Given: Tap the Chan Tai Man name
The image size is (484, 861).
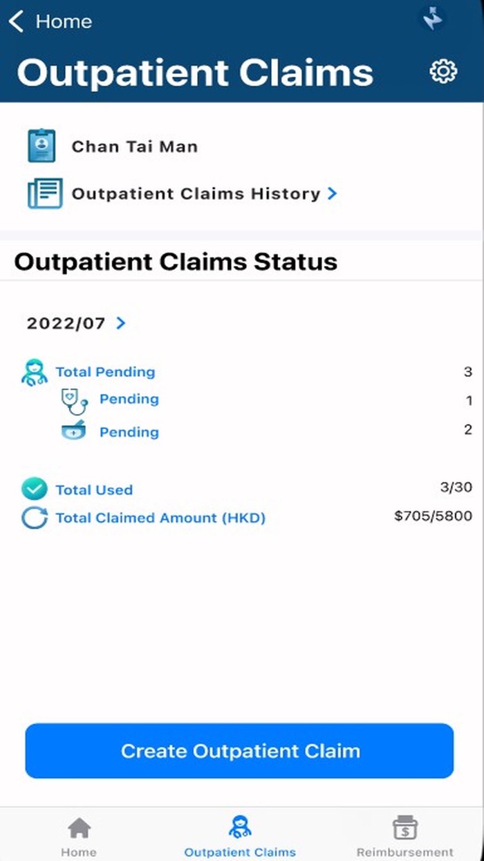Looking at the screenshot, I should (x=135, y=147).
